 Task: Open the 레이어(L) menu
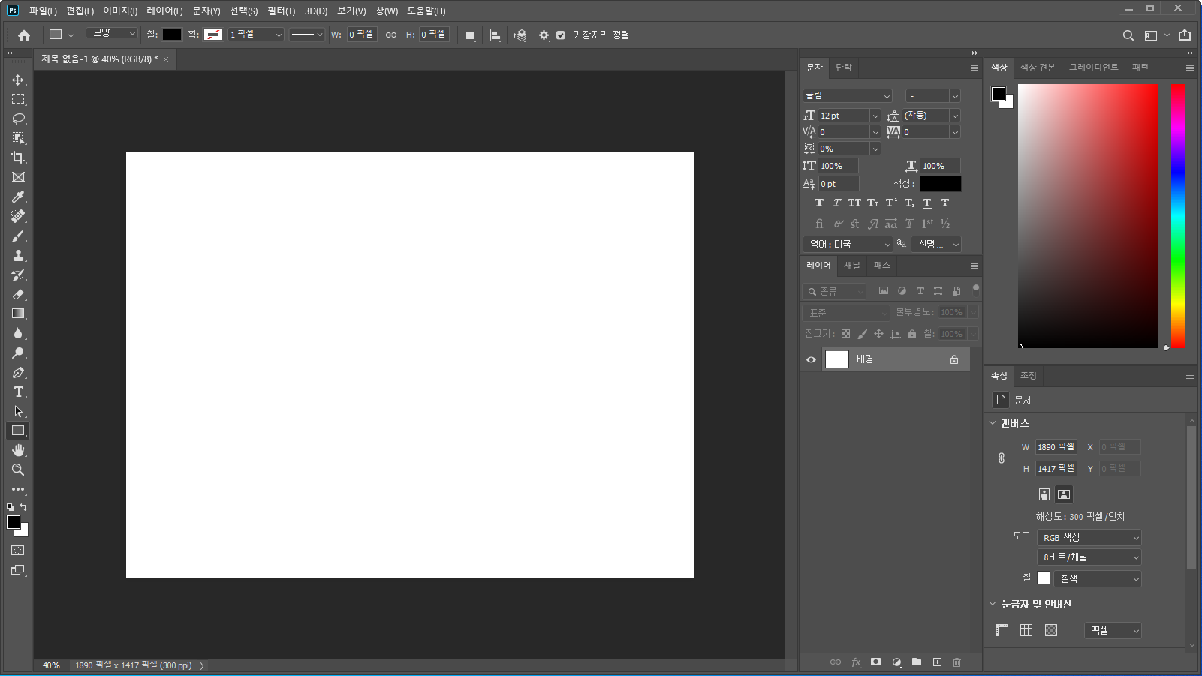click(x=164, y=11)
